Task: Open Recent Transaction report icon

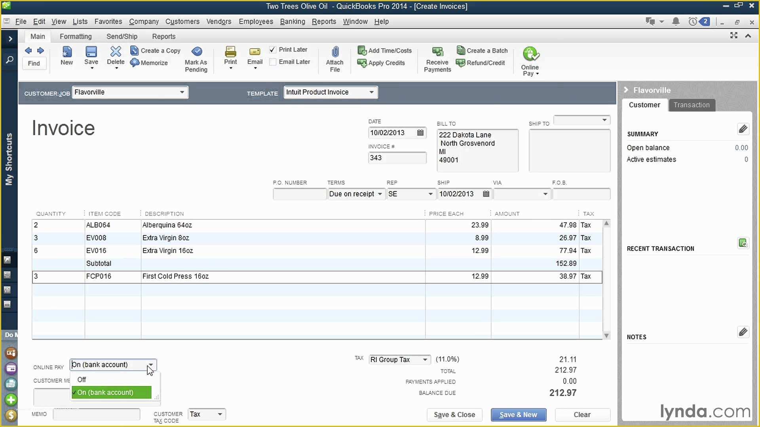Action: click(x=743, y=243)
